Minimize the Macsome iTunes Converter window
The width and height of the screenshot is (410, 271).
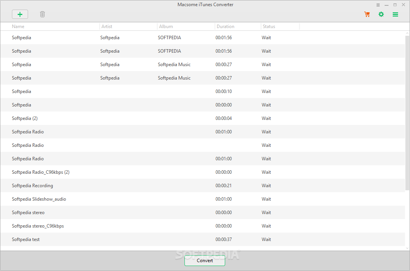(x=387, y=5)
